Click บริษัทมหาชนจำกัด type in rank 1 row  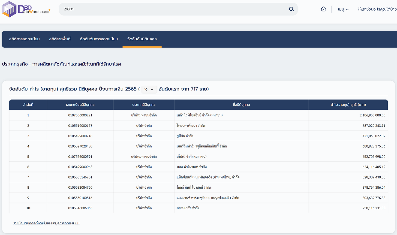click(144, 115)
